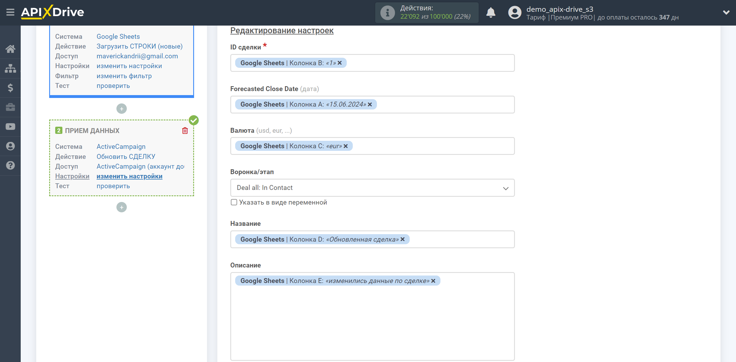Open the profile sidebar icon
The height and width of the screenshot is (362, 736).
click(x=10, y=146)
